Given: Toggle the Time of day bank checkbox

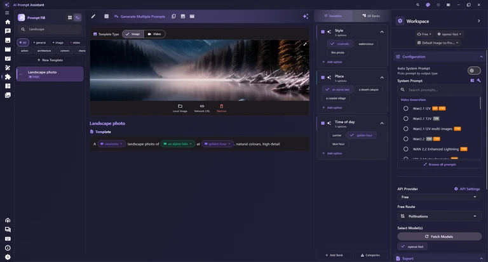Looking at the screenshot, I should (323, 123).
